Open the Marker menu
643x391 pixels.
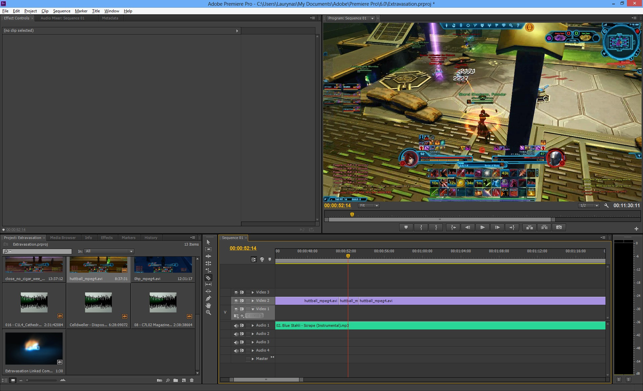[81, 11]
